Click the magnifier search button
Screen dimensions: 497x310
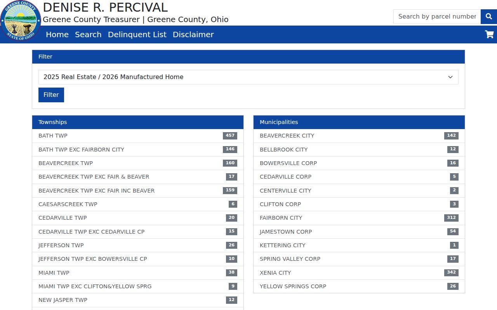coord(488,17)
